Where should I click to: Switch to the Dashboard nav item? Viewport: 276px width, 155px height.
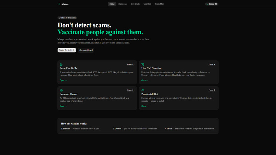point(123,4)
